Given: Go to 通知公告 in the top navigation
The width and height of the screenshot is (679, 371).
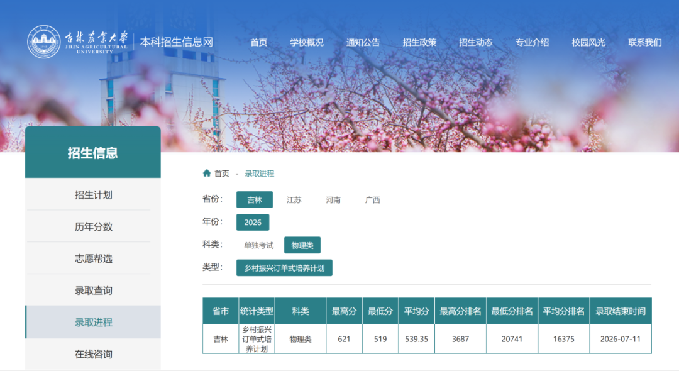Looking at the screenshot, I should tap(363, 42).
